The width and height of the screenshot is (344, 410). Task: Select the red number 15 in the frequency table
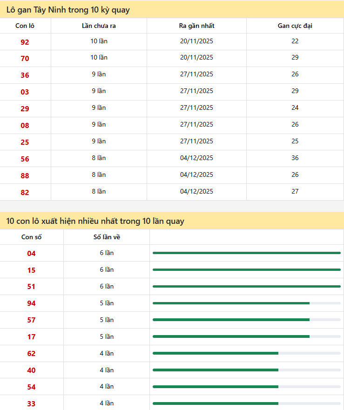coord(31,270)
